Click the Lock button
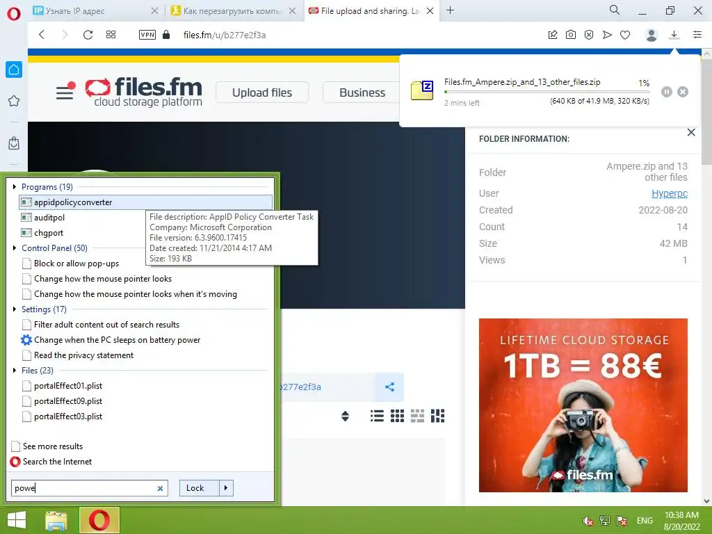 [x=199, y=488]
